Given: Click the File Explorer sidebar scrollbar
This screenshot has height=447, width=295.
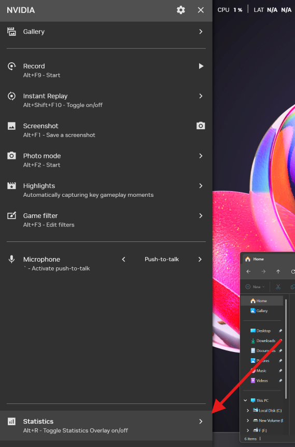Looking at the screenshot, I should [x=286, y=349].
